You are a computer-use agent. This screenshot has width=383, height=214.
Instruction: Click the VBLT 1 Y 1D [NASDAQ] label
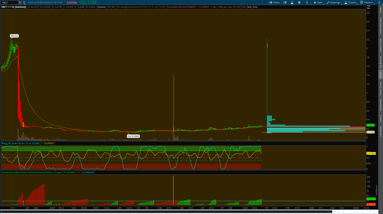pos(14,7)
